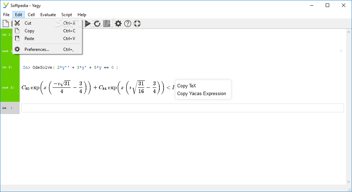Select the gray 'in :' cell label
Image resolution: width=352 pixels, height=192 pixels.
(x=7, y=108)
